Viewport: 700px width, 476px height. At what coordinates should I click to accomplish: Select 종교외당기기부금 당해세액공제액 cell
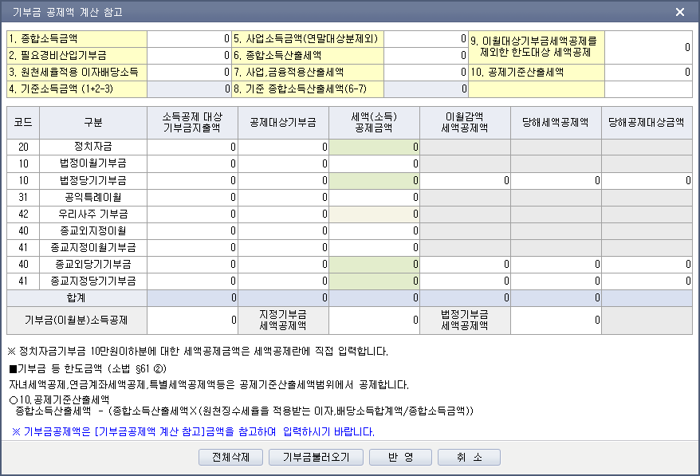coord(556,264)
